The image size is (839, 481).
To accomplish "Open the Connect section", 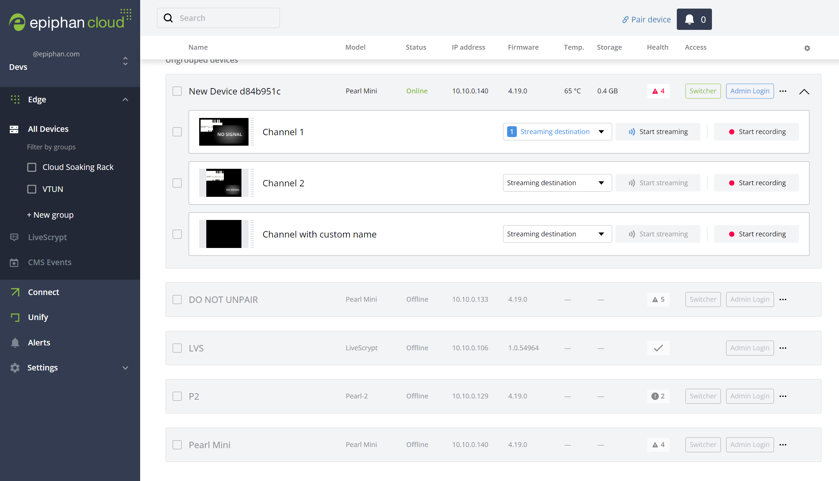I will [43, 292].
